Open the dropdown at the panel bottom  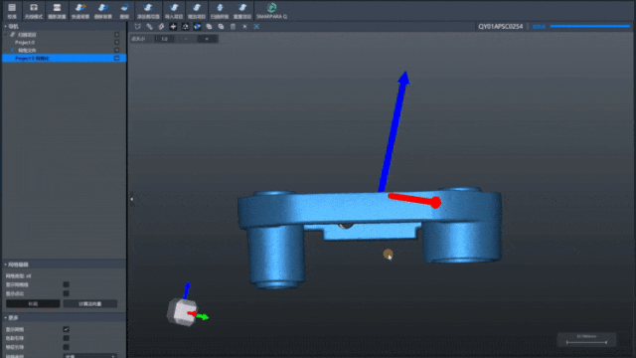pyautogui.click(x=90, y=356)
